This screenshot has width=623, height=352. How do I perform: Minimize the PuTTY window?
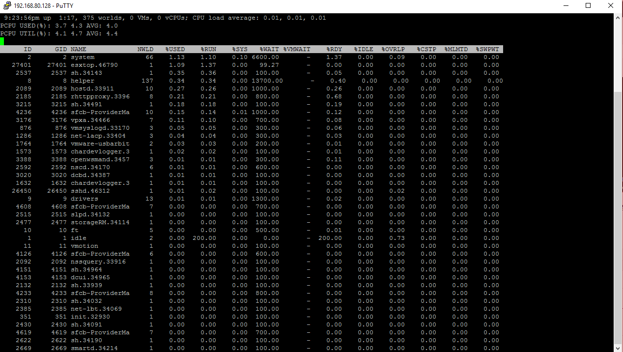pos(566,5)
